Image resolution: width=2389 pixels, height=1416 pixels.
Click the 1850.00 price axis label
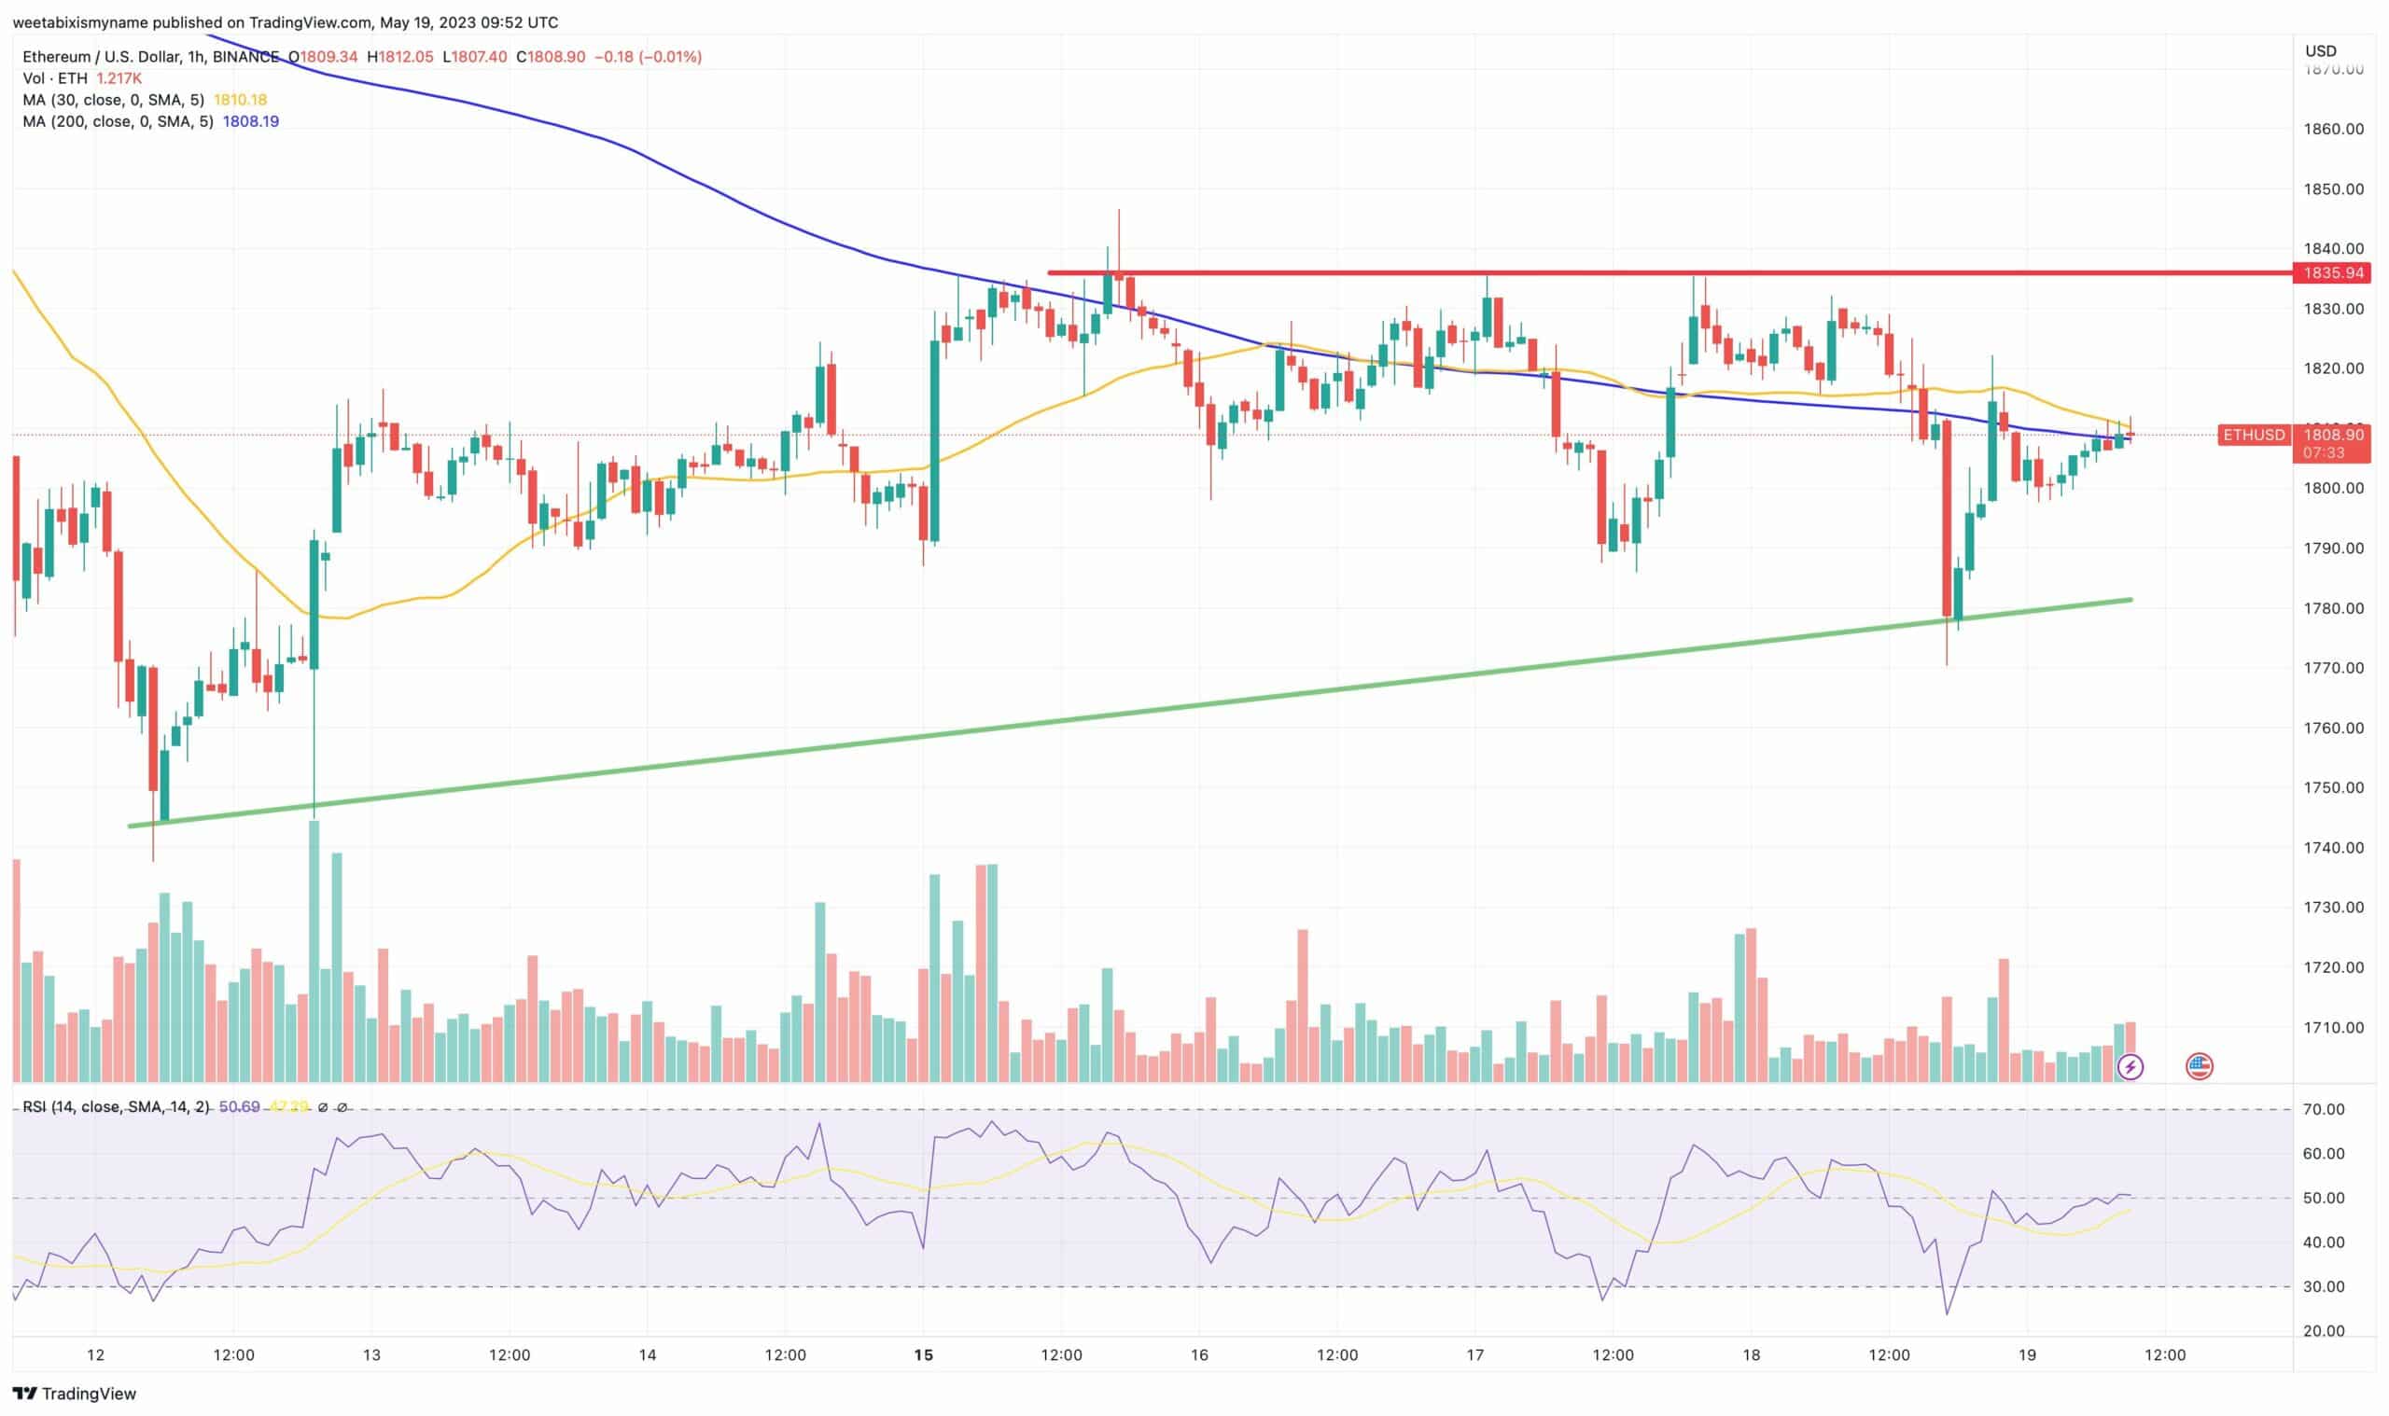click(2334, 189)
